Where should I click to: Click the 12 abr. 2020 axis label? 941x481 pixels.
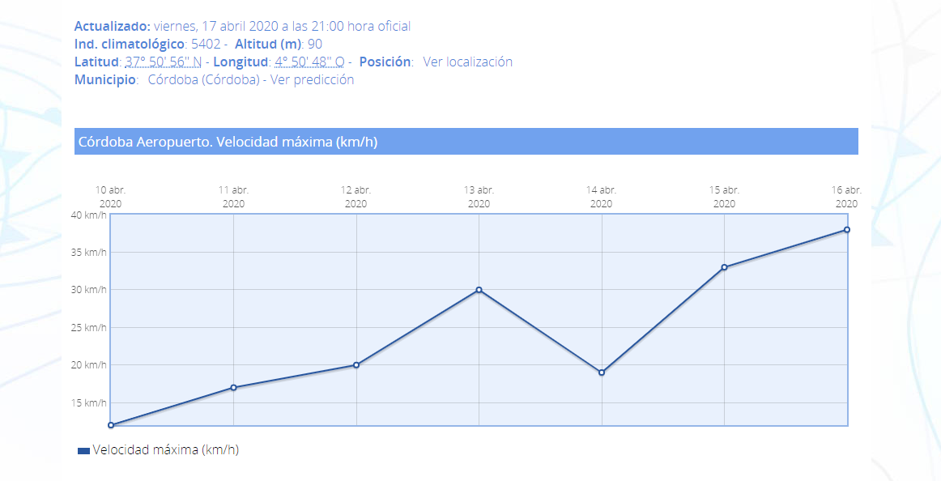[356, 197]
